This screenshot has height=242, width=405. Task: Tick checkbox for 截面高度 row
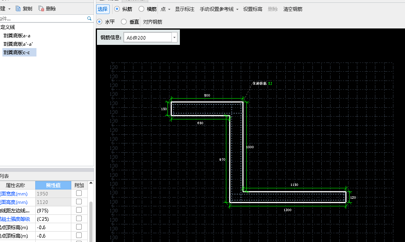coord(79,202)
